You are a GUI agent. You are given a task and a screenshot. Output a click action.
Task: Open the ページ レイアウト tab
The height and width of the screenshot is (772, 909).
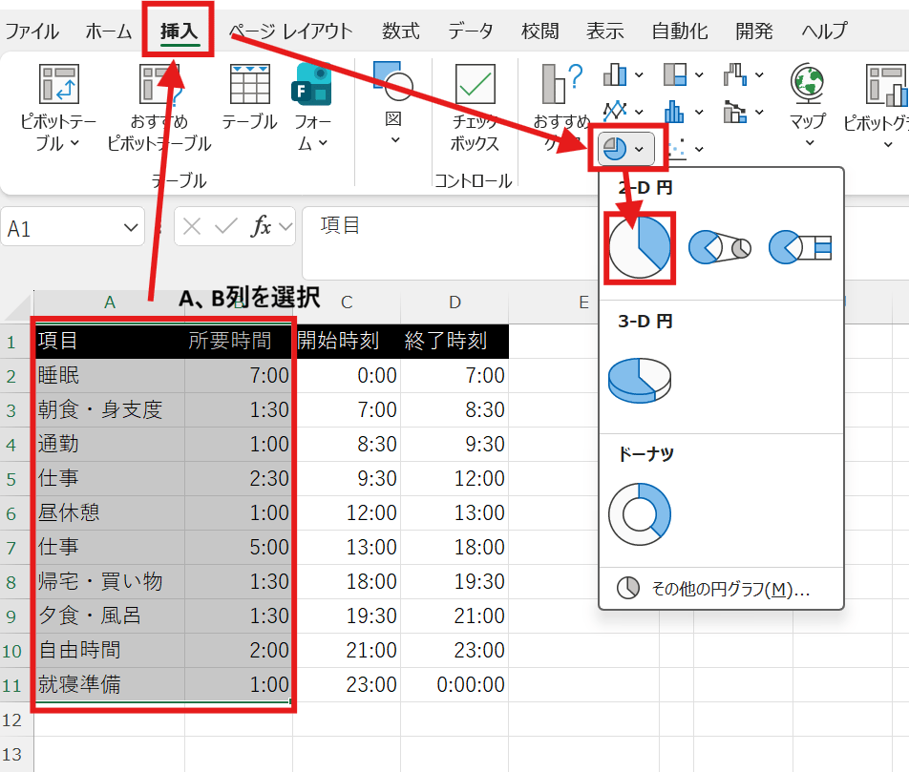[290, 31]
